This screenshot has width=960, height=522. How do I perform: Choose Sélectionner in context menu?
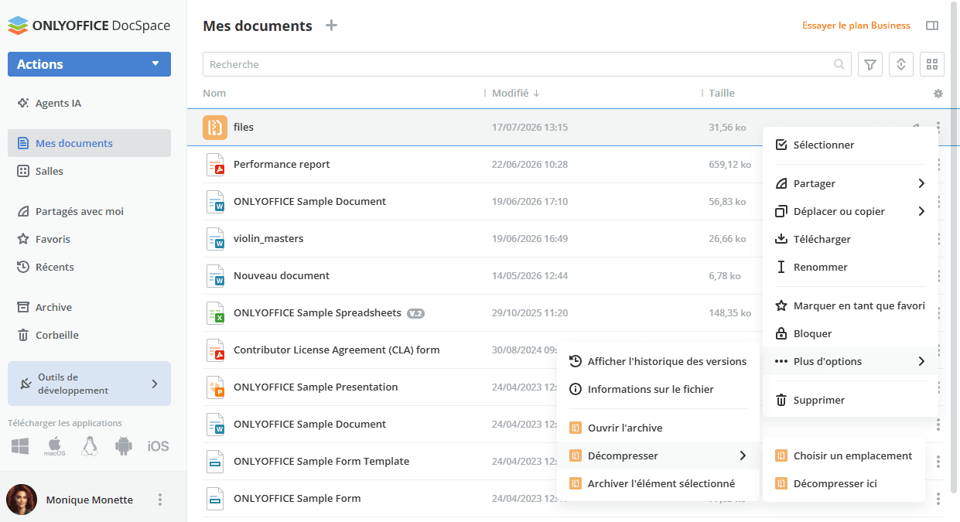[x=850, y=145]
